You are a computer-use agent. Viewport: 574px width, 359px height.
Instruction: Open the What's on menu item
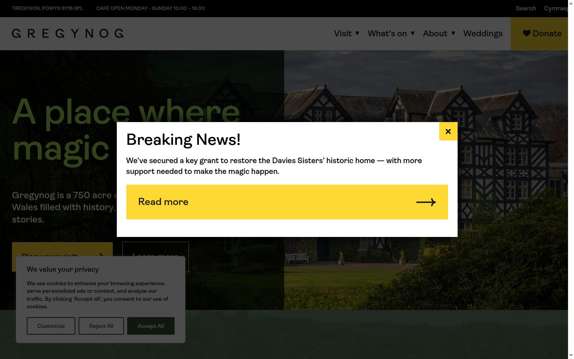coord(387,34)
